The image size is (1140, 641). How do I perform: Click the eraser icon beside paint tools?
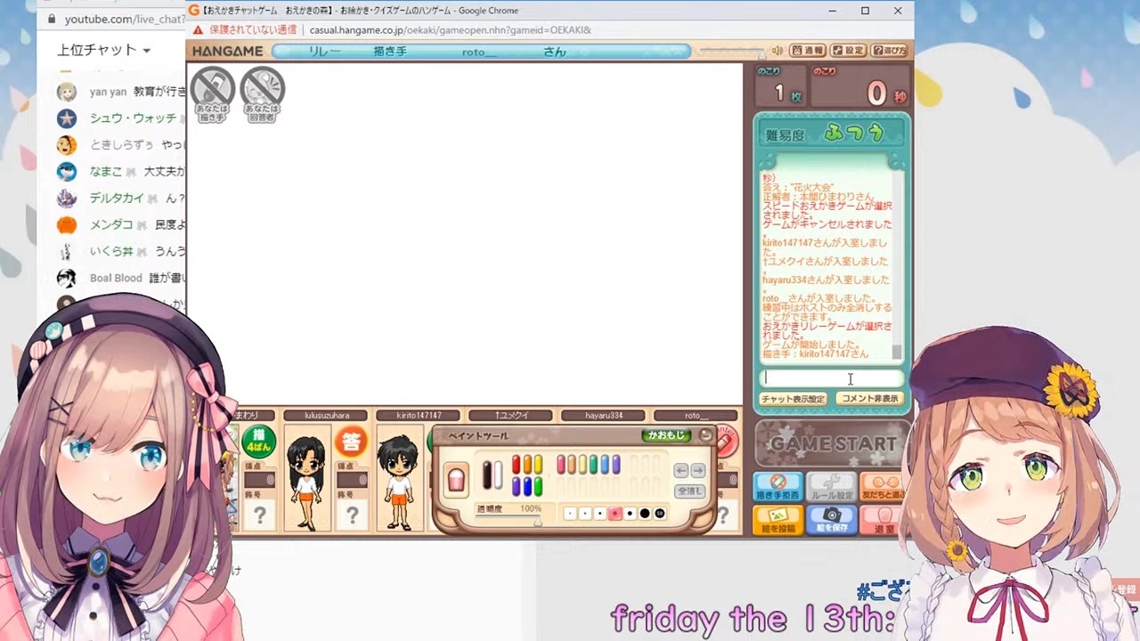point(727,442)
